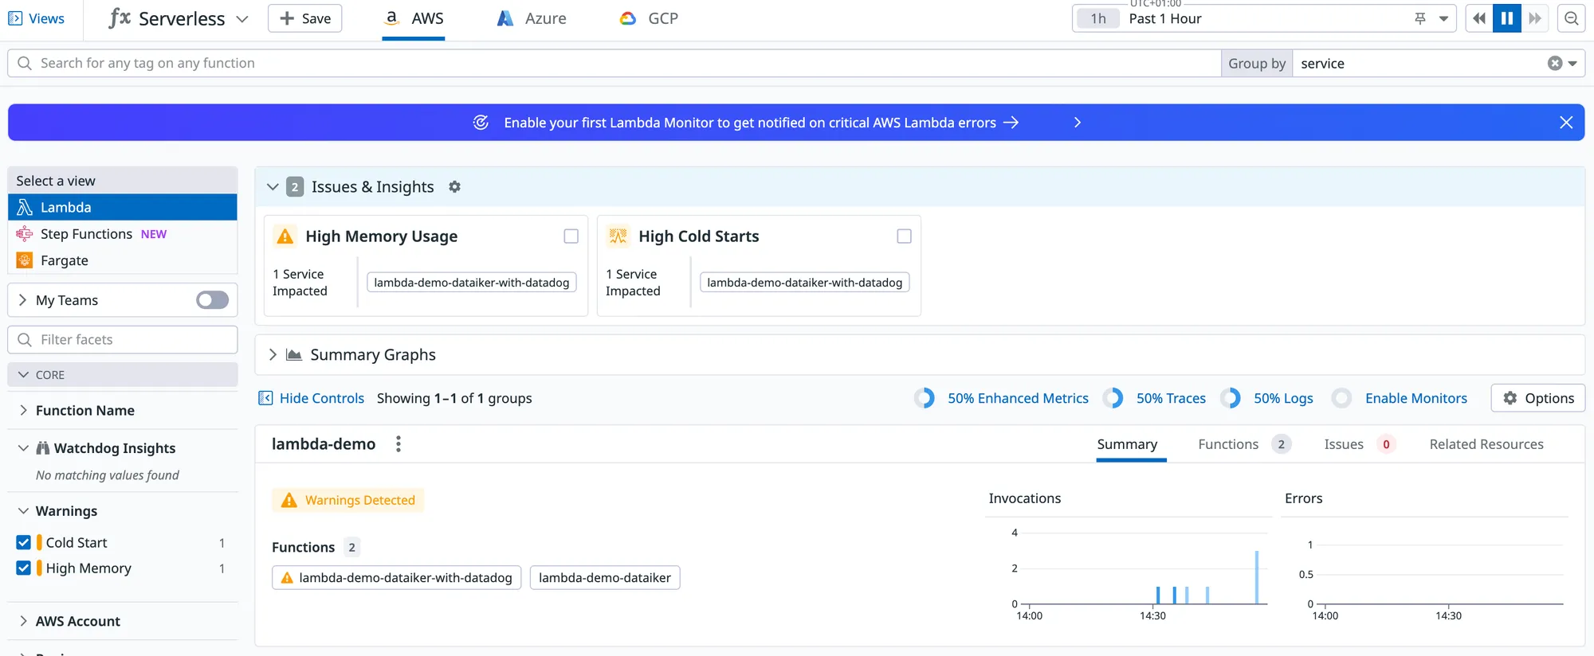Screen dimensions: 1594x656
Task: Clear the Group by service value
Action: [1554, 64]
